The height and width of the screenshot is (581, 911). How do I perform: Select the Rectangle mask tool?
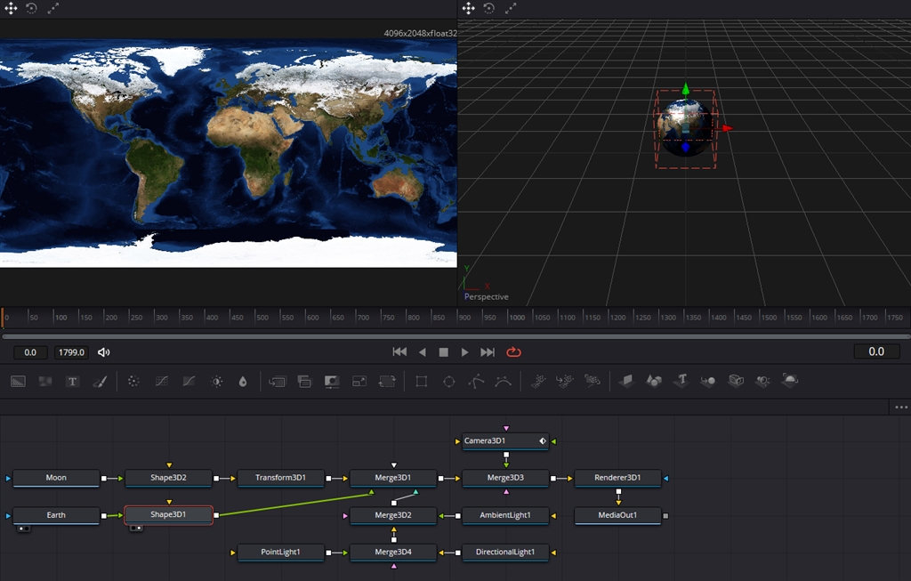pyautogui.click(x=422, y=381)
